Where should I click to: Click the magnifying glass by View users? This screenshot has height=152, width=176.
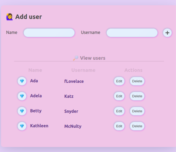tap(76, 58)
